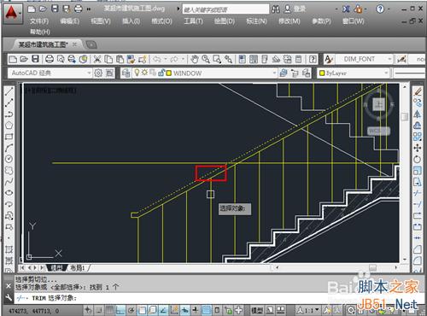This screenshot has height=316, width=427.
Task: Click the Erase tool in the Modify toolbar
Action: [418, 91]
